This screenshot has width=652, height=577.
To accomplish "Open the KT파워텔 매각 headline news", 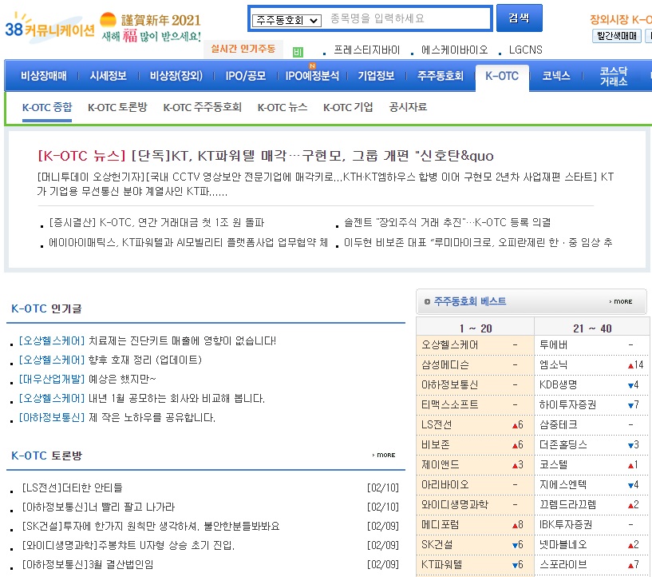I will click(x=265, y=156).
